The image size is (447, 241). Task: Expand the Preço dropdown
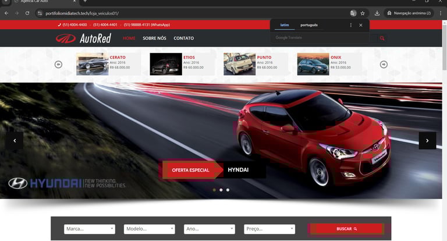tap(269, 229)
